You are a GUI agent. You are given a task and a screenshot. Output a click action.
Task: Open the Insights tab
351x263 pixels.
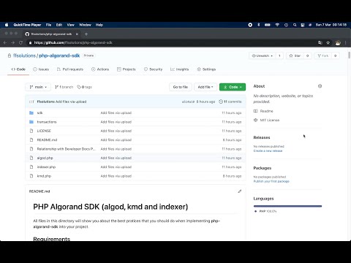click(180, 69)
